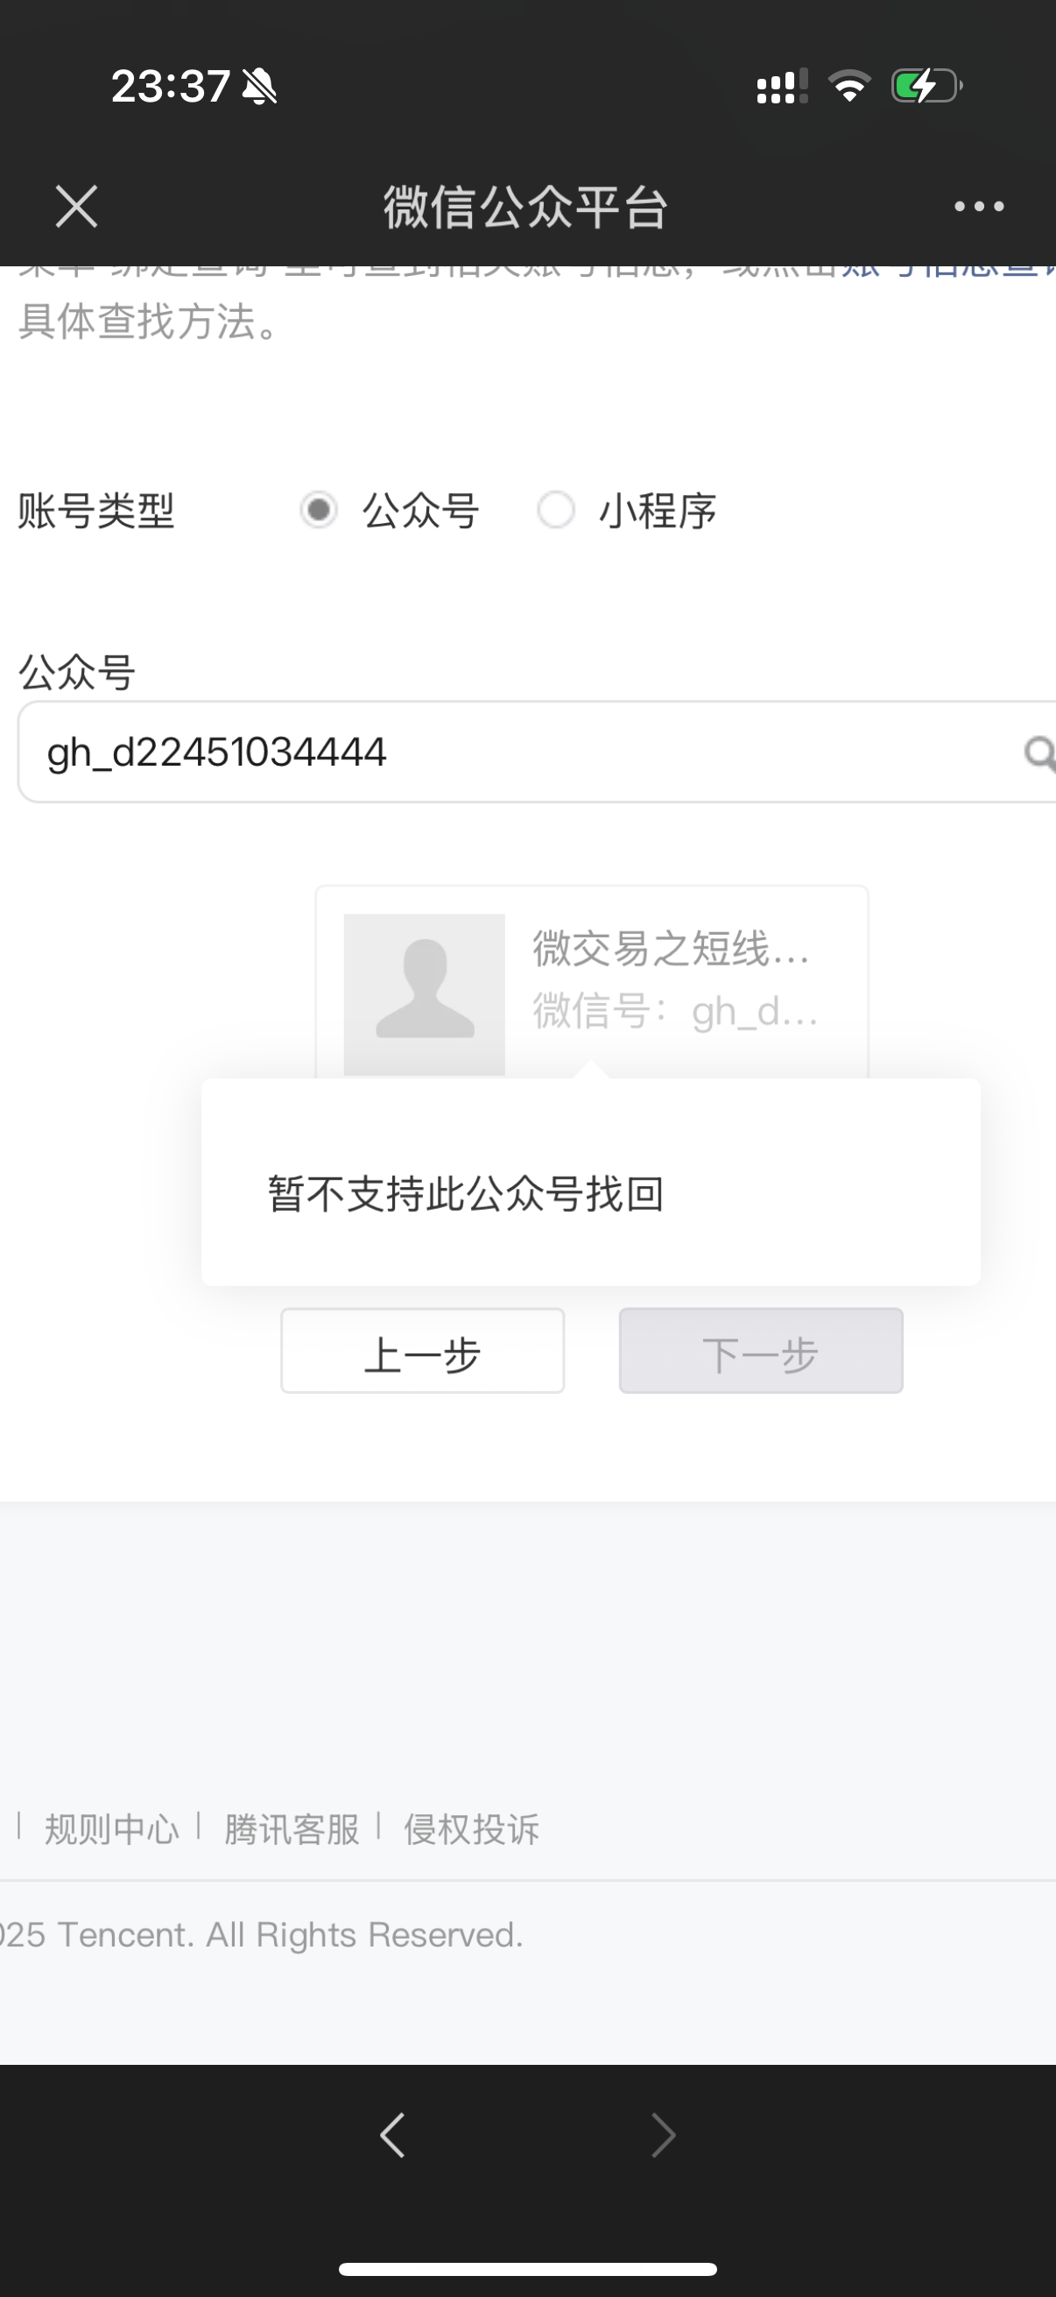Tap the search magnifier icon in 公众号 field
This screenshot has height=2297, width=1056.
tap(1038, 753)
